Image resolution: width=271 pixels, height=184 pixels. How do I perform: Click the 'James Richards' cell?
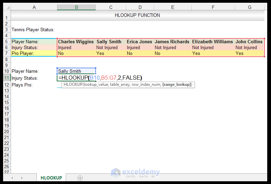click(x=173, y=42)
